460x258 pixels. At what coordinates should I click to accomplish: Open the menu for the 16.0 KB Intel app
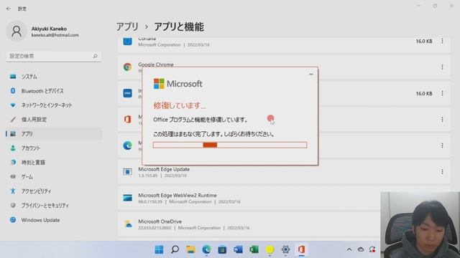[x=442, y=93]
